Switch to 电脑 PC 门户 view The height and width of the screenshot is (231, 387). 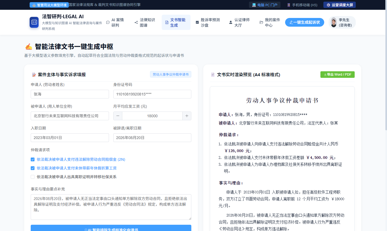point(264,5)
